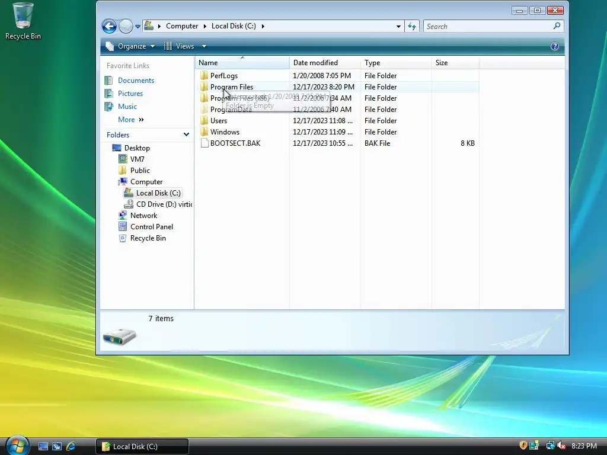
Task: Select Local Disk (C:) in folder tree
Action: coord(158,193)
